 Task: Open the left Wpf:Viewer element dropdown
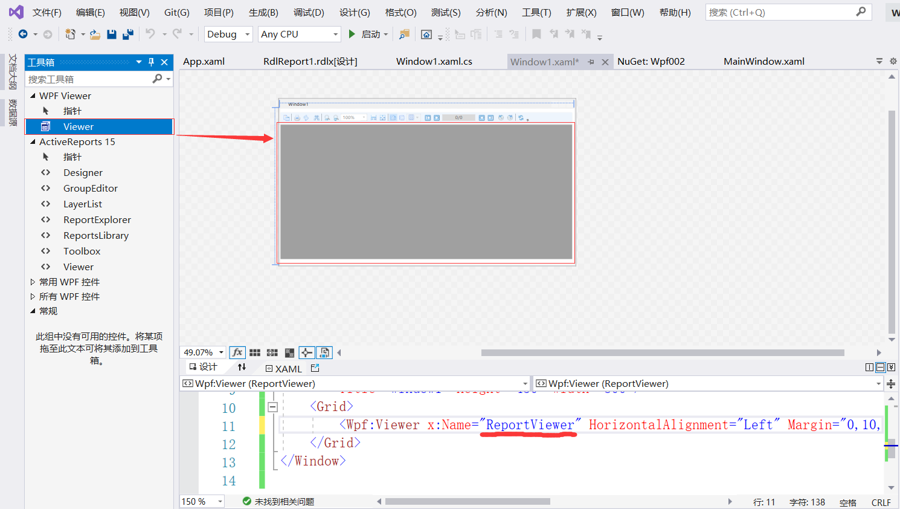pos(525,384)
